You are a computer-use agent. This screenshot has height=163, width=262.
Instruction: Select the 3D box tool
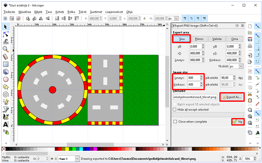5,72
